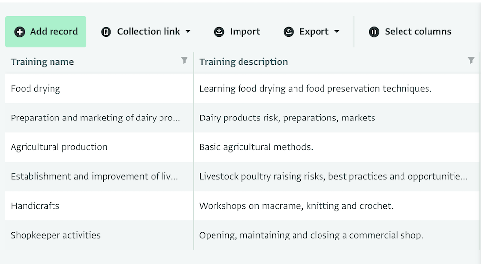481x264 pixels.
Task: Click the Livestock poultry raising description cell
Action: tap(337, 176)
